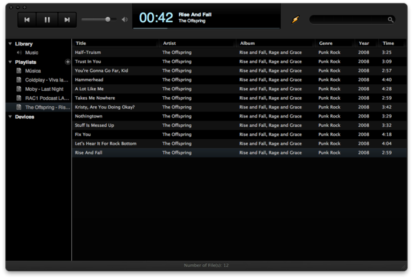Select the song Takes Me Nowhere
Image resolution: width=413 pixels, height=279 pixels.
pos(95,98)
